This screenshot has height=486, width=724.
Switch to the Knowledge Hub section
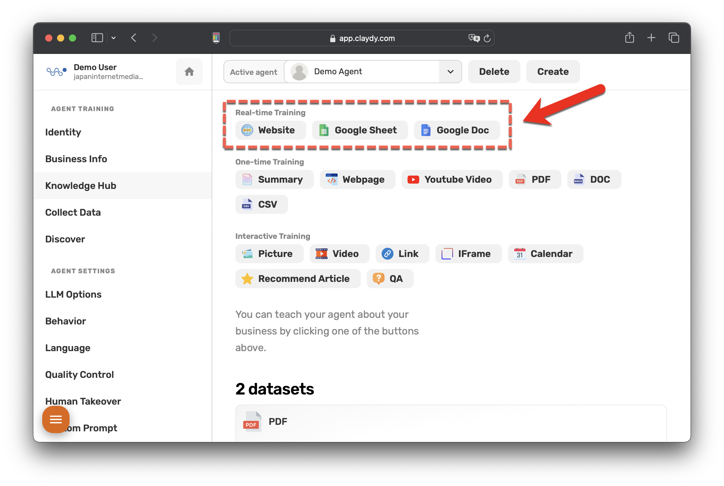pyautogui.click(x=81, y=185)
